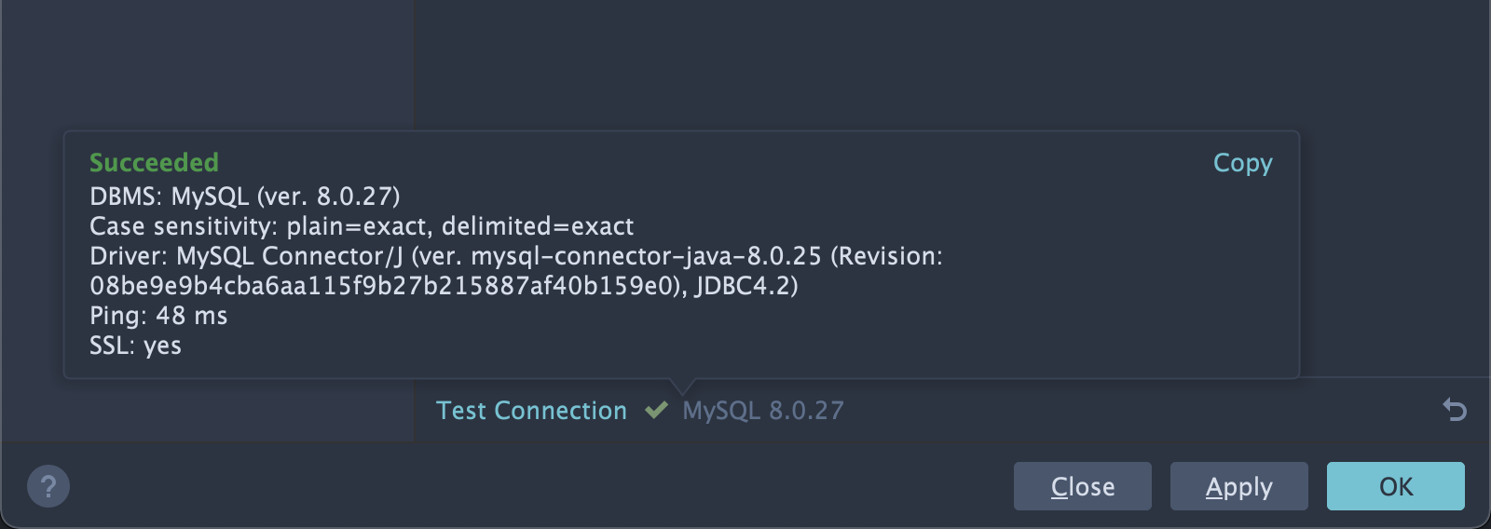Click the SSL: yes line
Viewport: 1491px width, 529px height.
[x=136, y=346]
